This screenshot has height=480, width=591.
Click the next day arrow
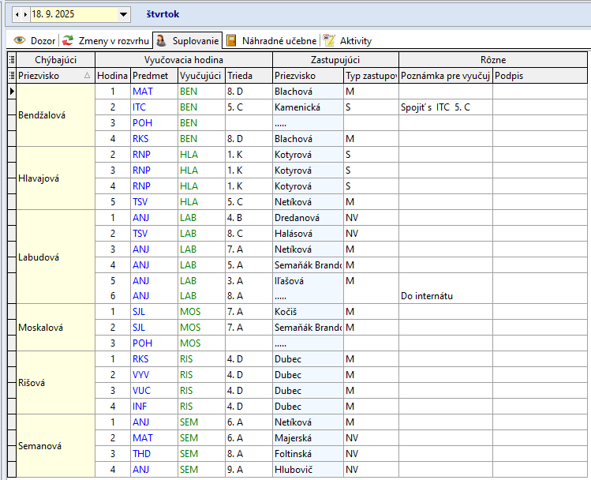pyautogui.click(x=25, y=14)
